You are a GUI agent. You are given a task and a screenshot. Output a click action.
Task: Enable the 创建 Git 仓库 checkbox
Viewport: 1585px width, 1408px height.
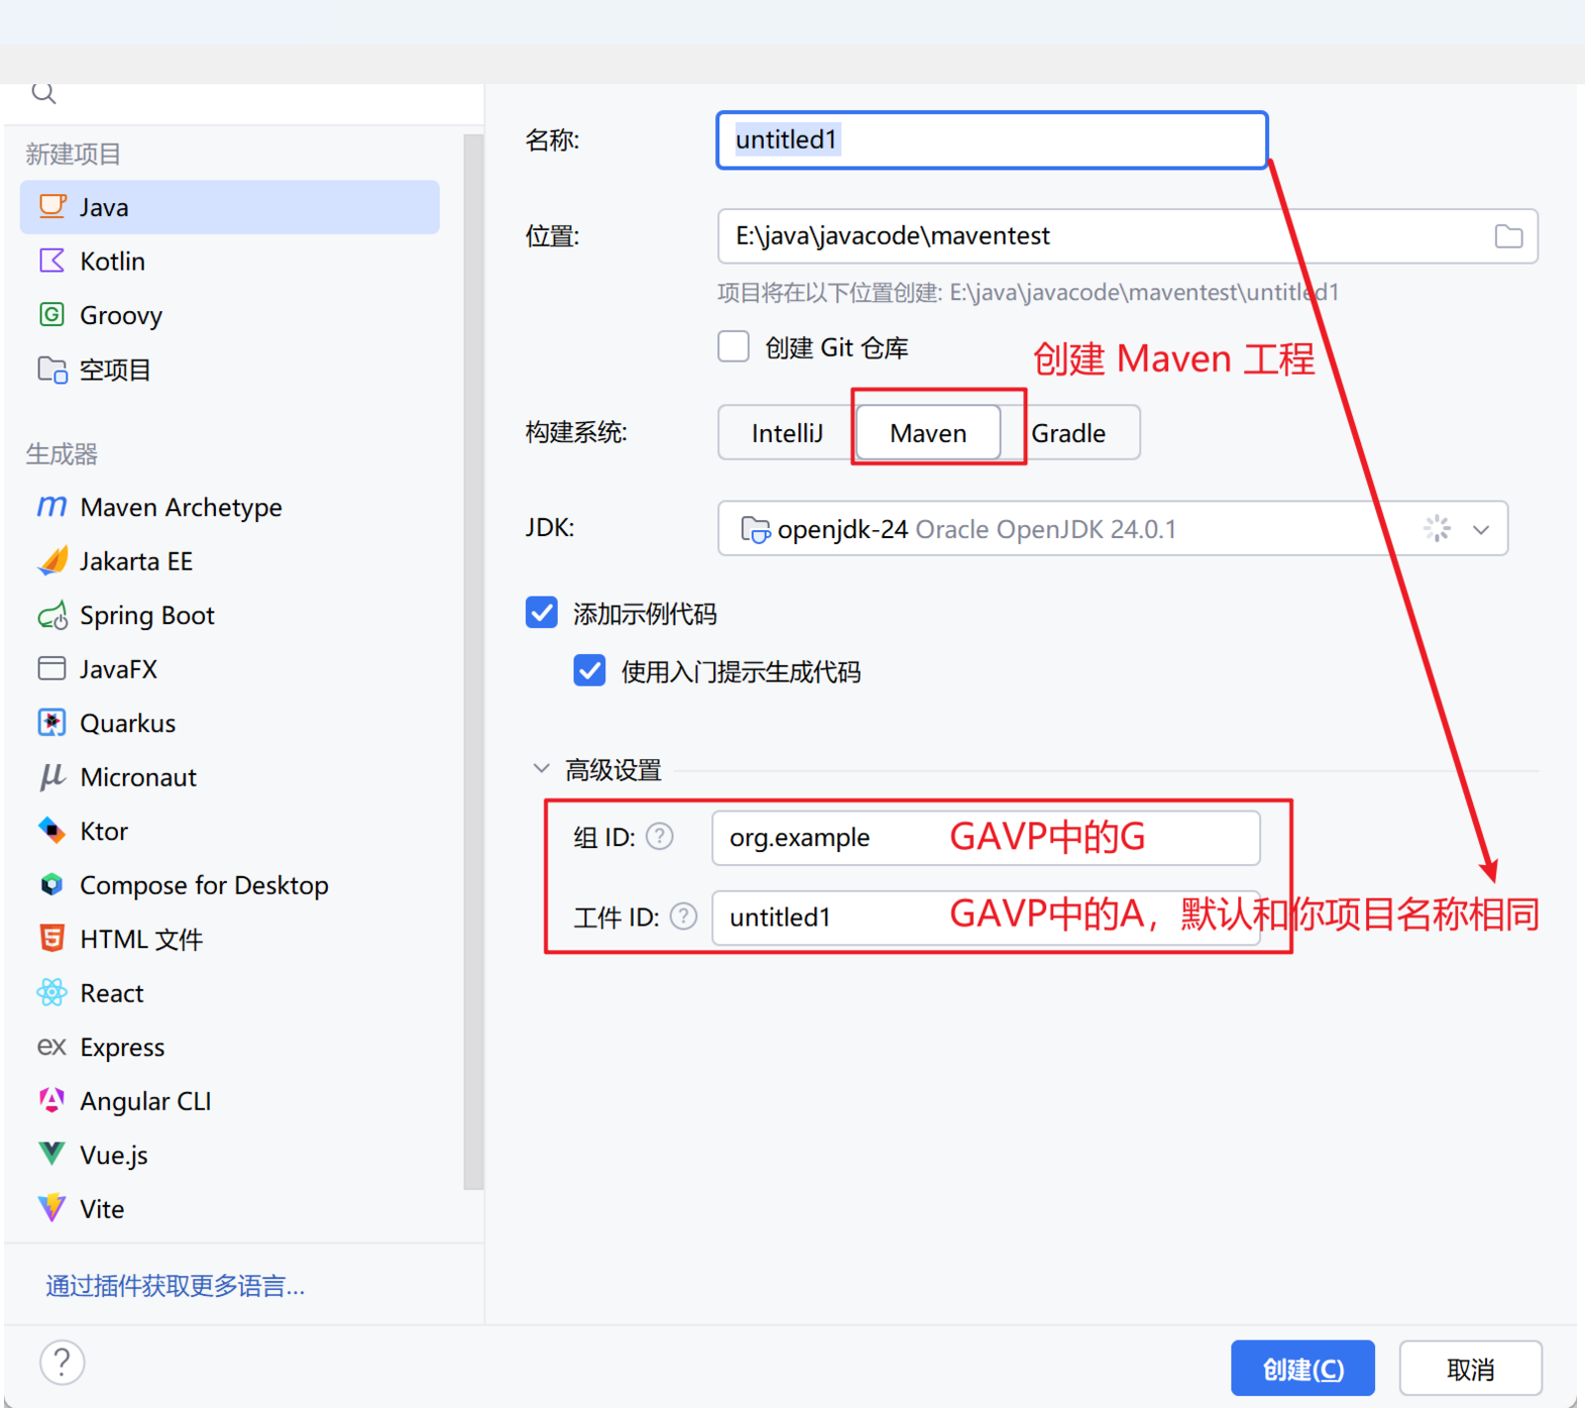click(733, 347)
